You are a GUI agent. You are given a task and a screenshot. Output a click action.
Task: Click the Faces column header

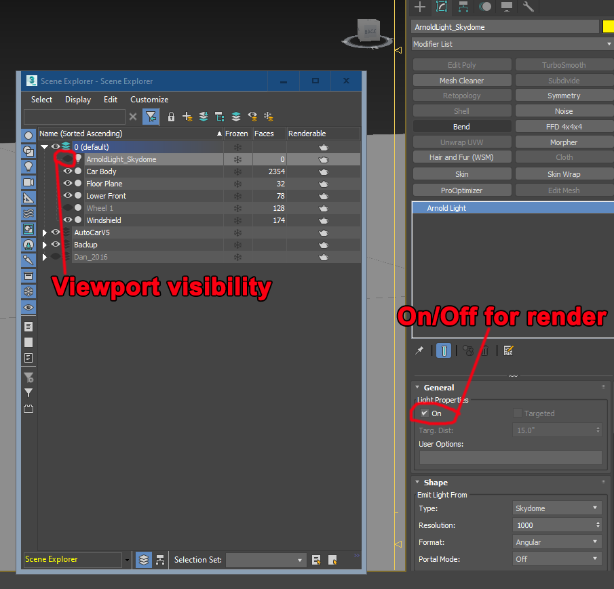pos(269,134)
